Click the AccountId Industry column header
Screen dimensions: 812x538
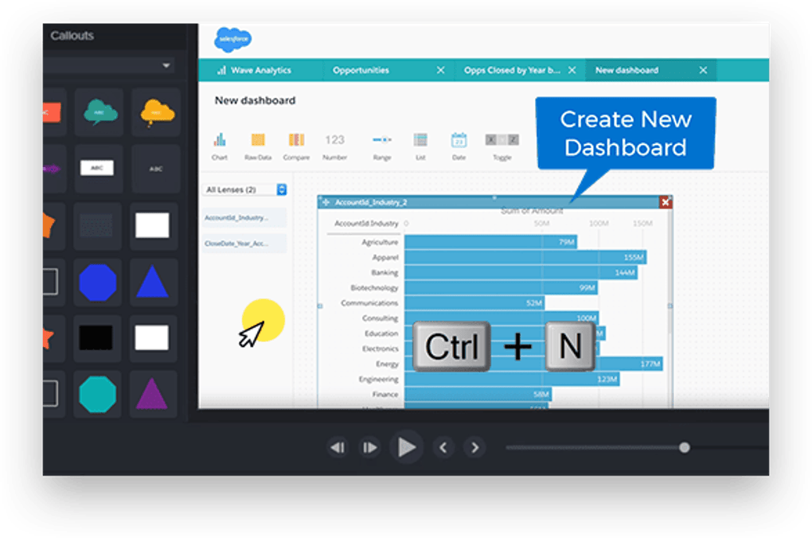tap(366, 223)
